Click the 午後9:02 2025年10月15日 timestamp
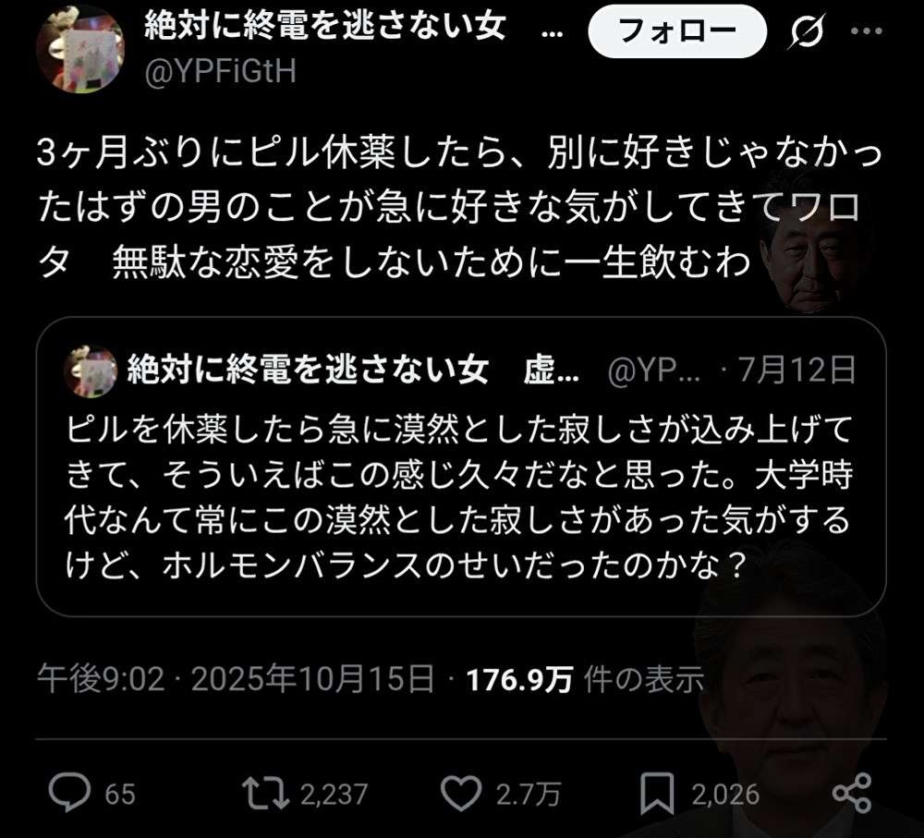Viewport: 924px width, 838px height. point(237,679)
